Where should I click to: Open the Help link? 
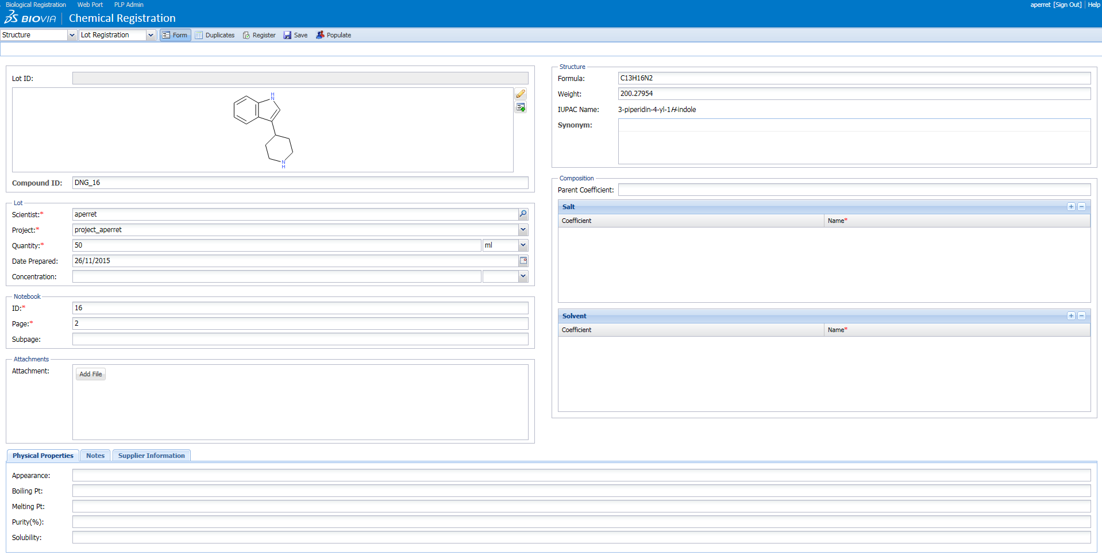click(1094, 5)
